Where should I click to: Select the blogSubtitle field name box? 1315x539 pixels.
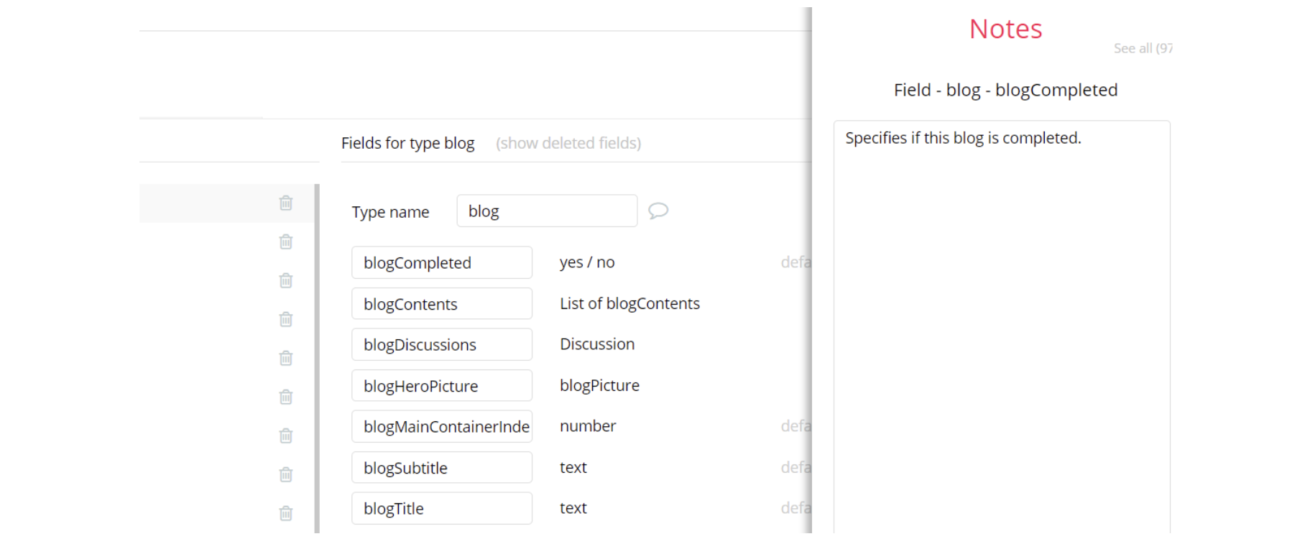[441, 468]
